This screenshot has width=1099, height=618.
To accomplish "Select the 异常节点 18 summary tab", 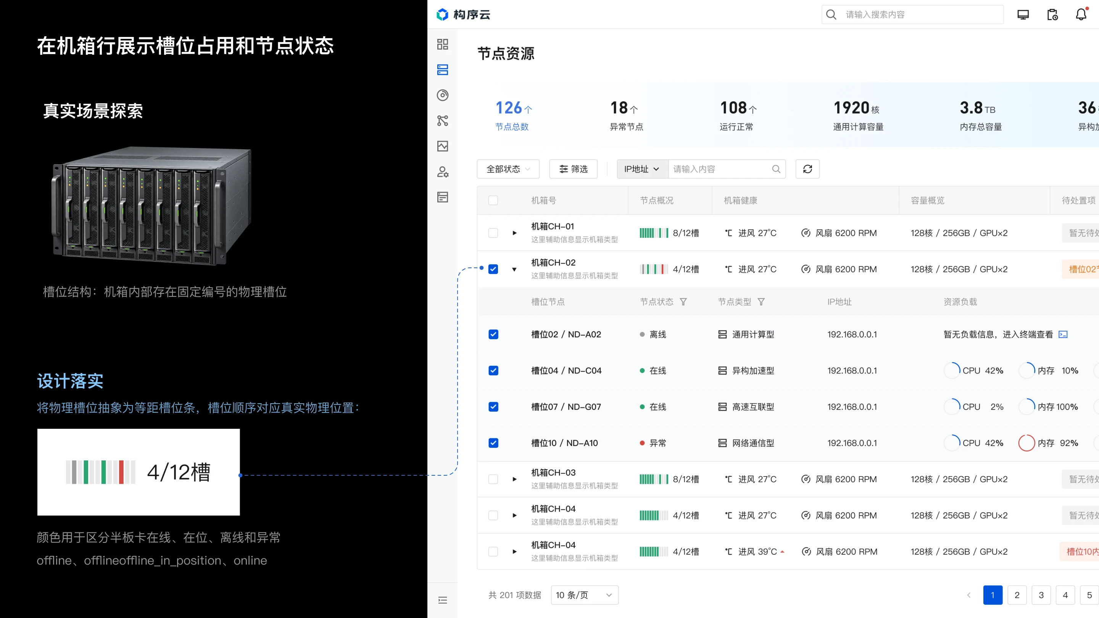I will coord(626,115).
